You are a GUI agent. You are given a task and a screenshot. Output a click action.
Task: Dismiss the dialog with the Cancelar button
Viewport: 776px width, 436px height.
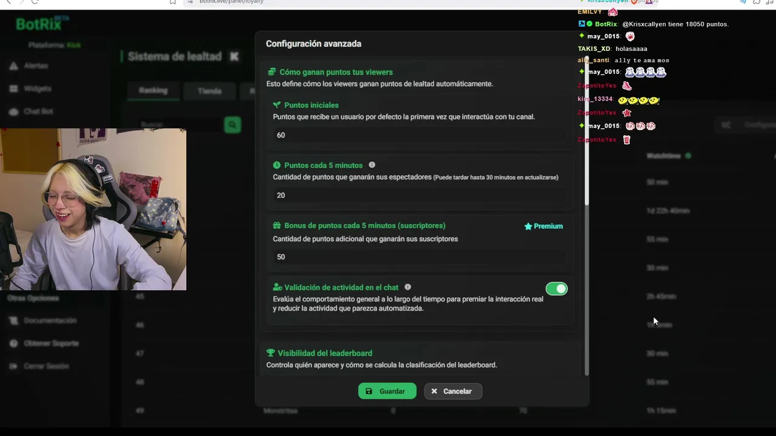point(453,391)
